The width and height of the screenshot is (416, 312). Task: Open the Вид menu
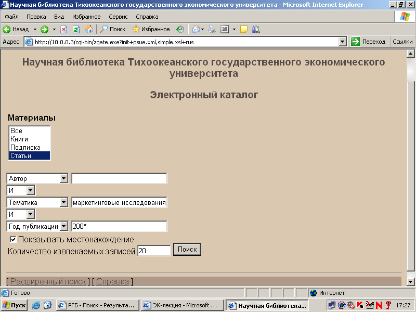coord(59,17)
